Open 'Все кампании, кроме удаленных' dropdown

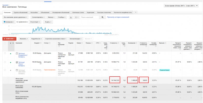click(x=15, y=17)
